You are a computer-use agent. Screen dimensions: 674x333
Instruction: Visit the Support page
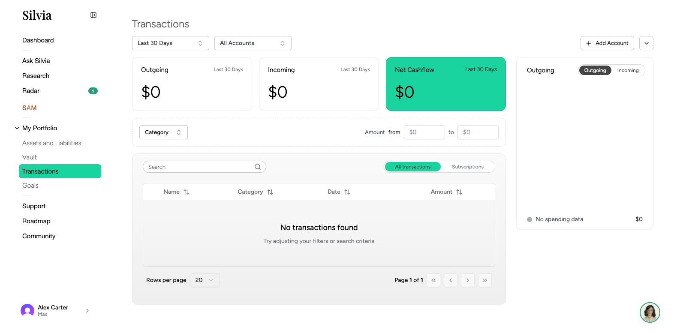click(x=34, y=206)
